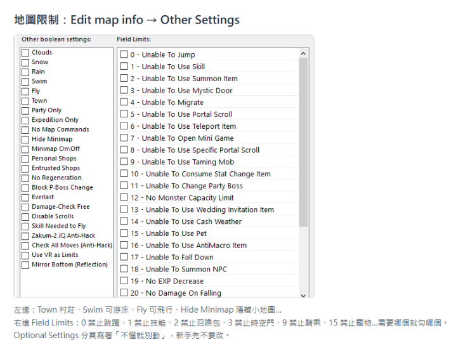Check 13 - Unable To Use Wedding Invitation Item
Viewport: 463px width, 354px height.
coord(124,209)
